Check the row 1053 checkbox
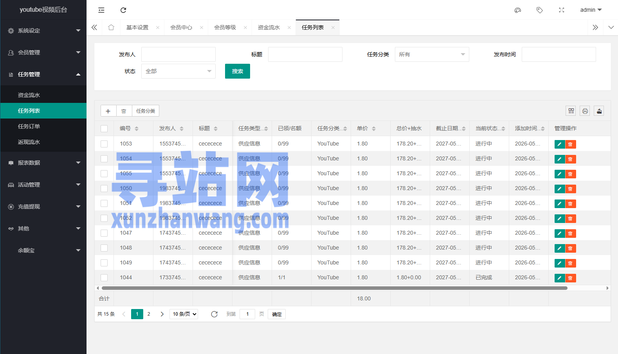 pyautogui.click(x=104, y=144)
